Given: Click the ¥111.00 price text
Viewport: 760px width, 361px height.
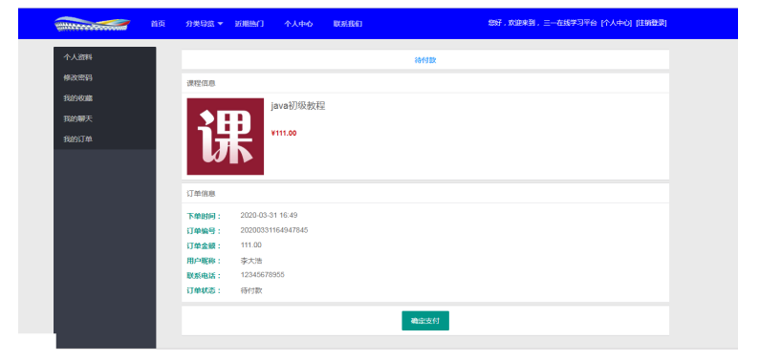Looking at the screenshot, I should 284,133.
